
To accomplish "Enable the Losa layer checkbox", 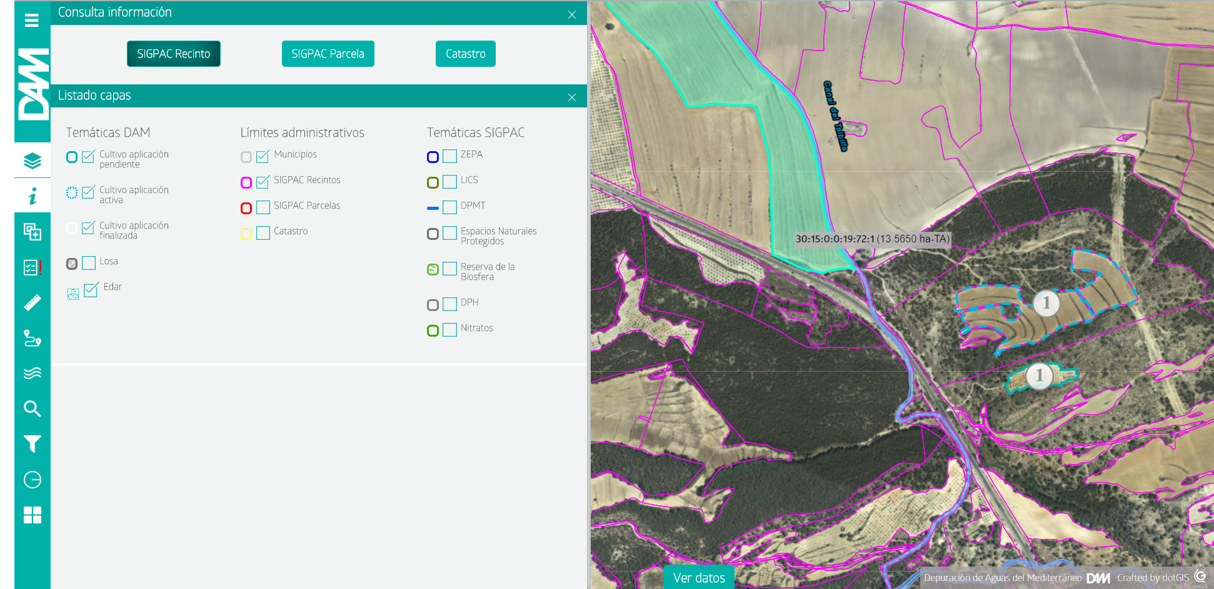I will pyautogui.click(x=89, y=263).
